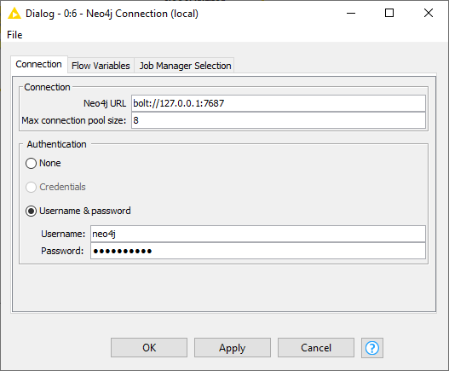
Task: Open the Job Manager Selection tab
Action: (185, 66)
